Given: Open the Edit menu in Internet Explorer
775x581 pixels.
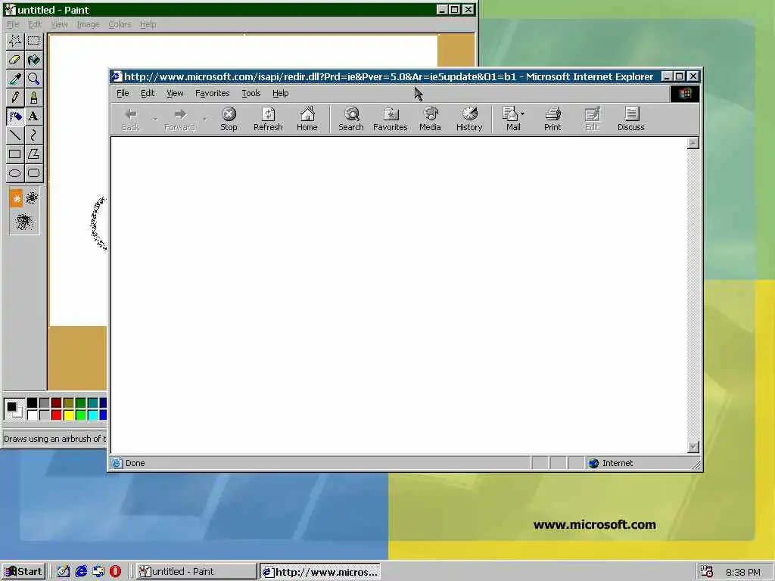Looking at the screenshot, I should 148,93.
